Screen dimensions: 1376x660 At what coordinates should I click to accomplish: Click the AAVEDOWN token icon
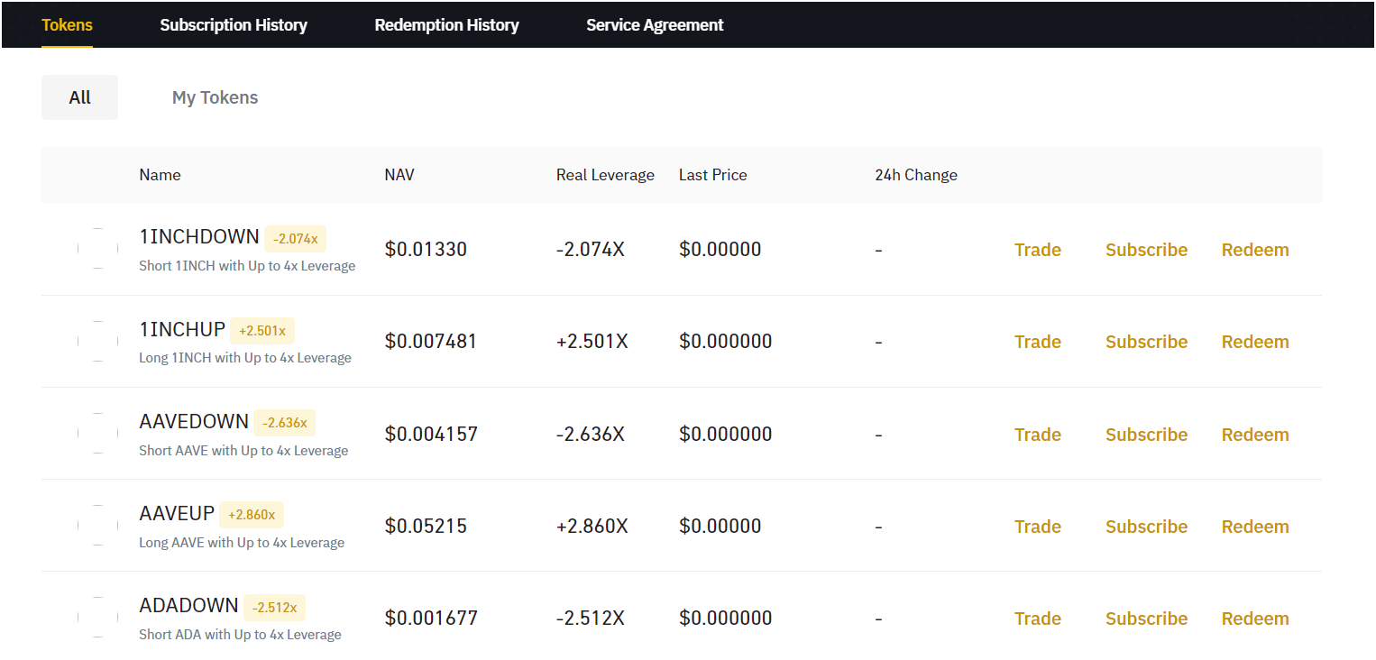(97, 434)
